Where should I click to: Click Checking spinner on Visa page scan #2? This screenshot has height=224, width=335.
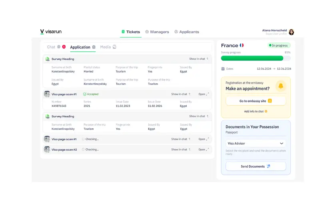click(83, 149)
